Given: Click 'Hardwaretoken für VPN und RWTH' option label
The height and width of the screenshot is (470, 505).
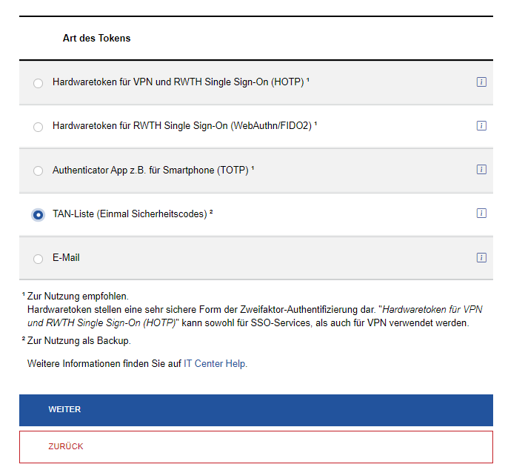Looking at the screenshot, I should point(178,82).
